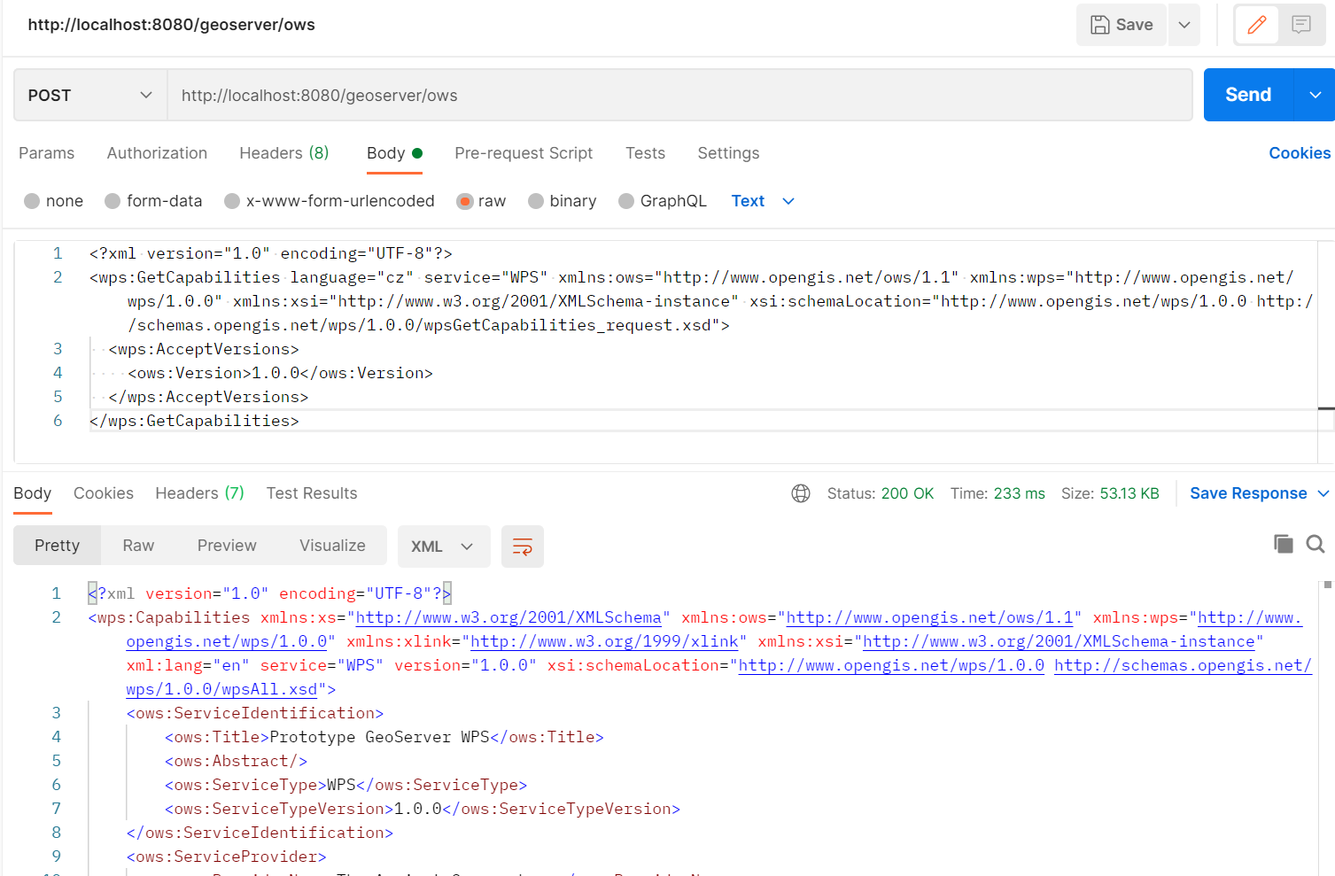Click the globe network icon
This screenshot has height=876, width=1335.
coord(801,493)
